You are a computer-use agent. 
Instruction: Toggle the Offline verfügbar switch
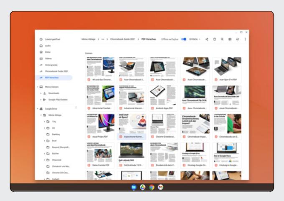pyautogui.click(x=184, y=39)
